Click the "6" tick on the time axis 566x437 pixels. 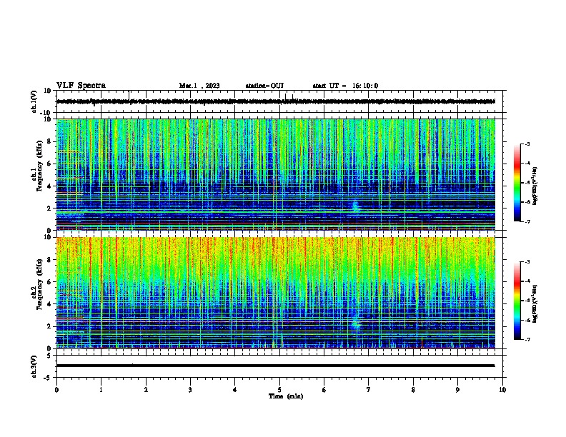coord(324,390)
